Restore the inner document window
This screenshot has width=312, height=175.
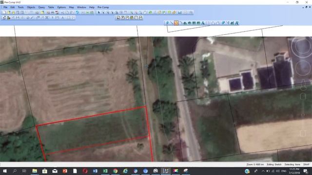pyautogui.click(x=307, y=7)
